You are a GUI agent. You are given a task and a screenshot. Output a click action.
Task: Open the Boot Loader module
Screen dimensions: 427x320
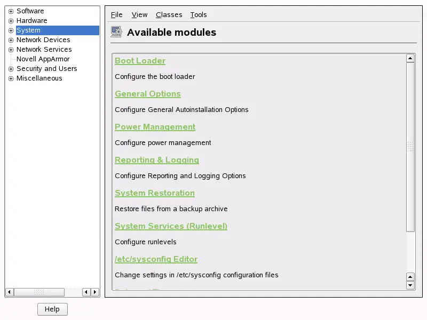(140, 61)
